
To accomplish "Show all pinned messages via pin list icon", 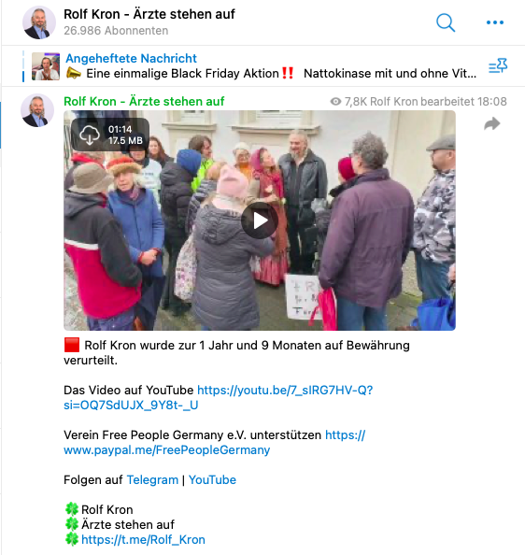I will click(498, 65).
